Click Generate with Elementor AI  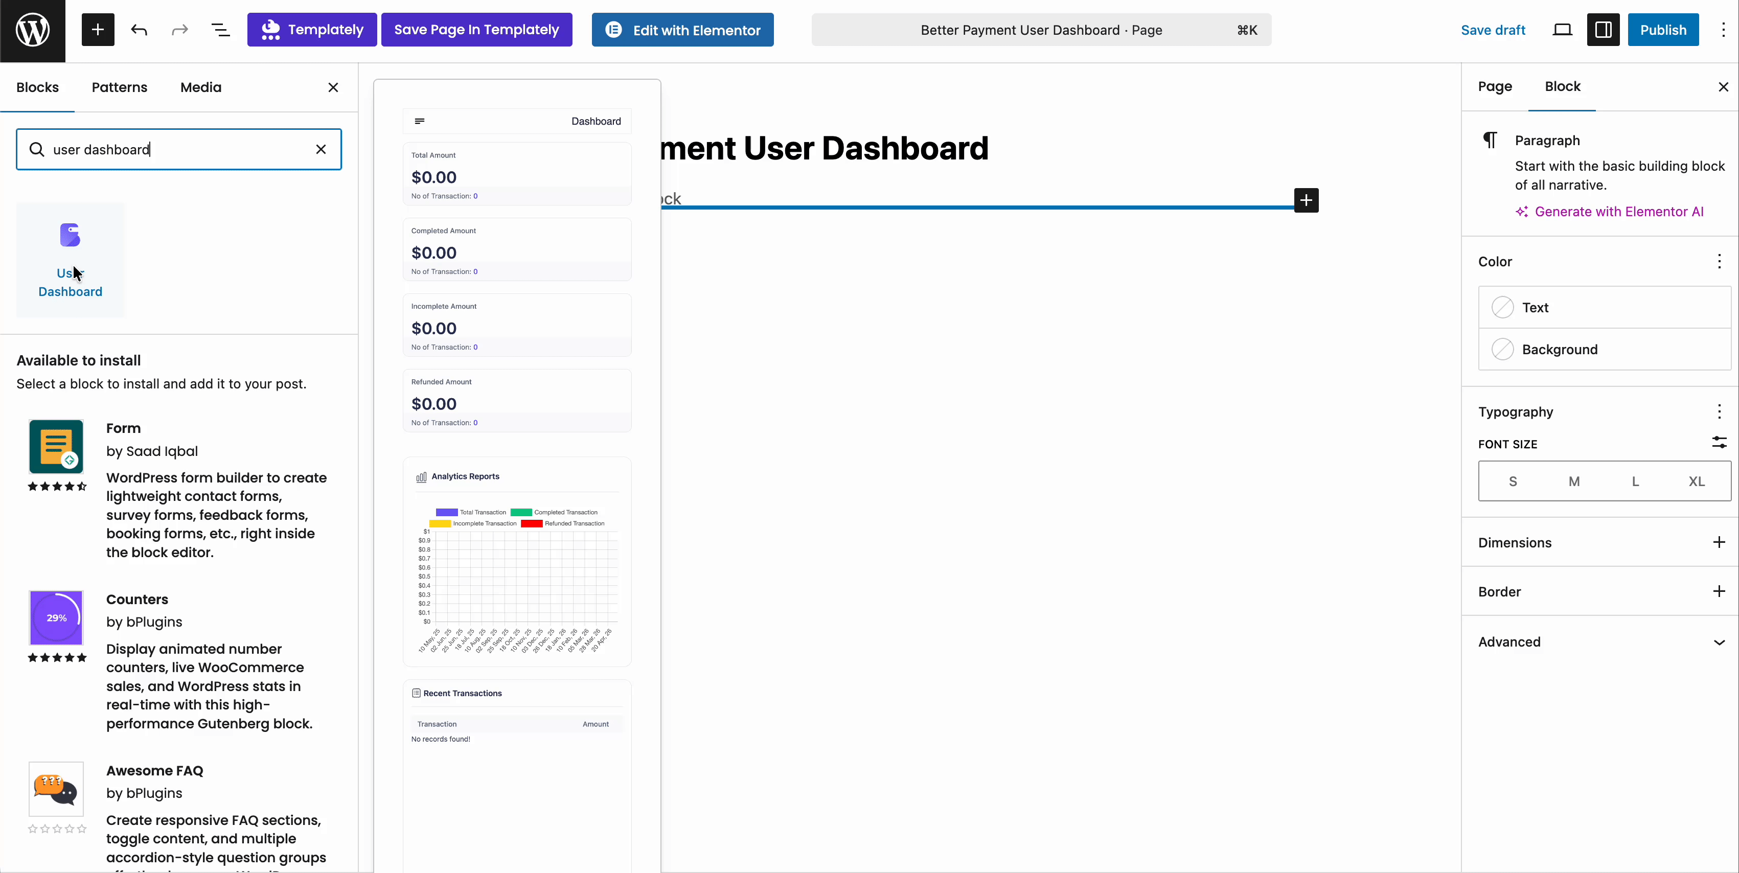pos(1609,211)
